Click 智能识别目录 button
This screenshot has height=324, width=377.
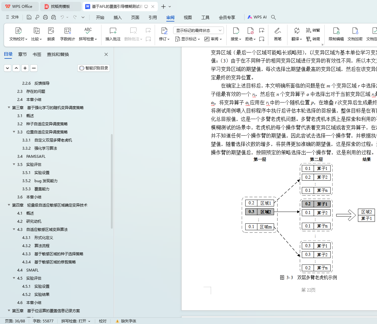(94, 68)
